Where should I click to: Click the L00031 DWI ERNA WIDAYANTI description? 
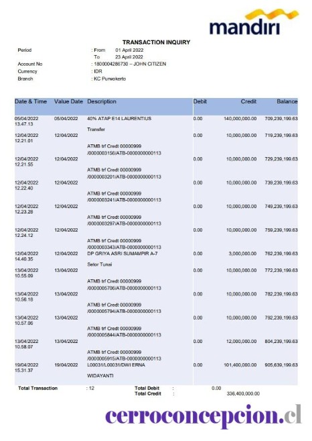(116, 370)
